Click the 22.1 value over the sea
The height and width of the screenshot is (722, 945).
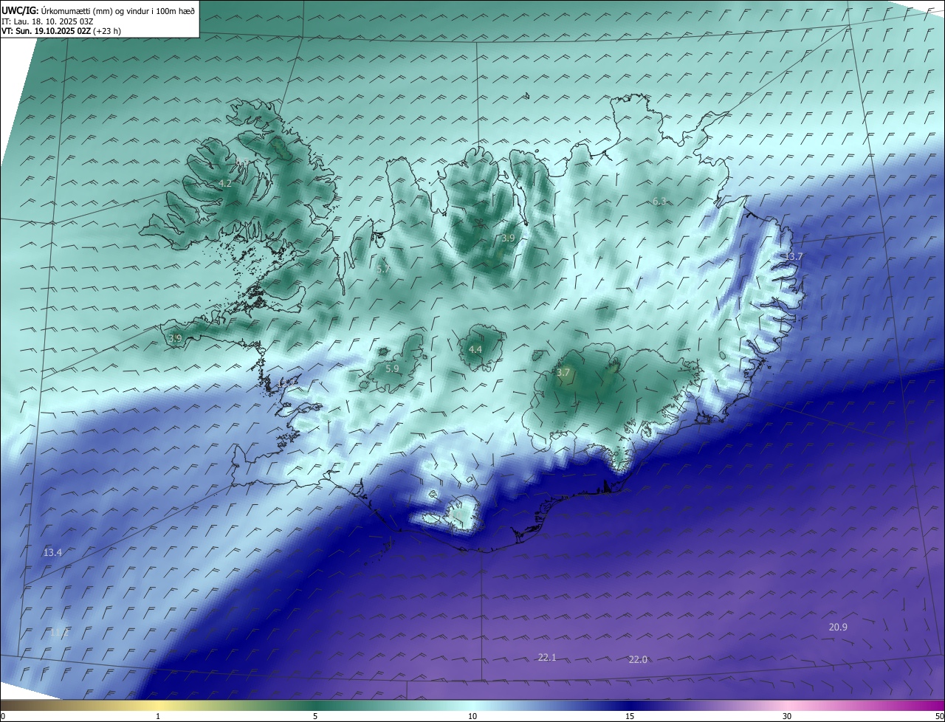[547, 657]
